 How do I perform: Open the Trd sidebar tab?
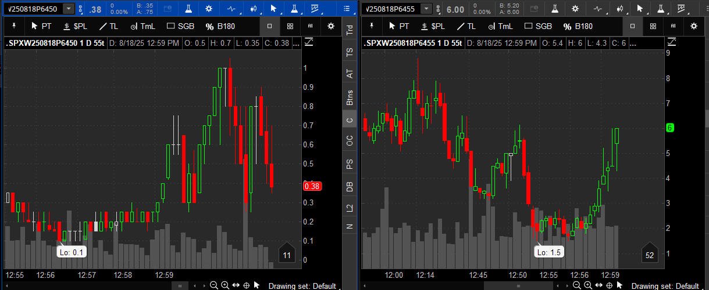(350, 31)
